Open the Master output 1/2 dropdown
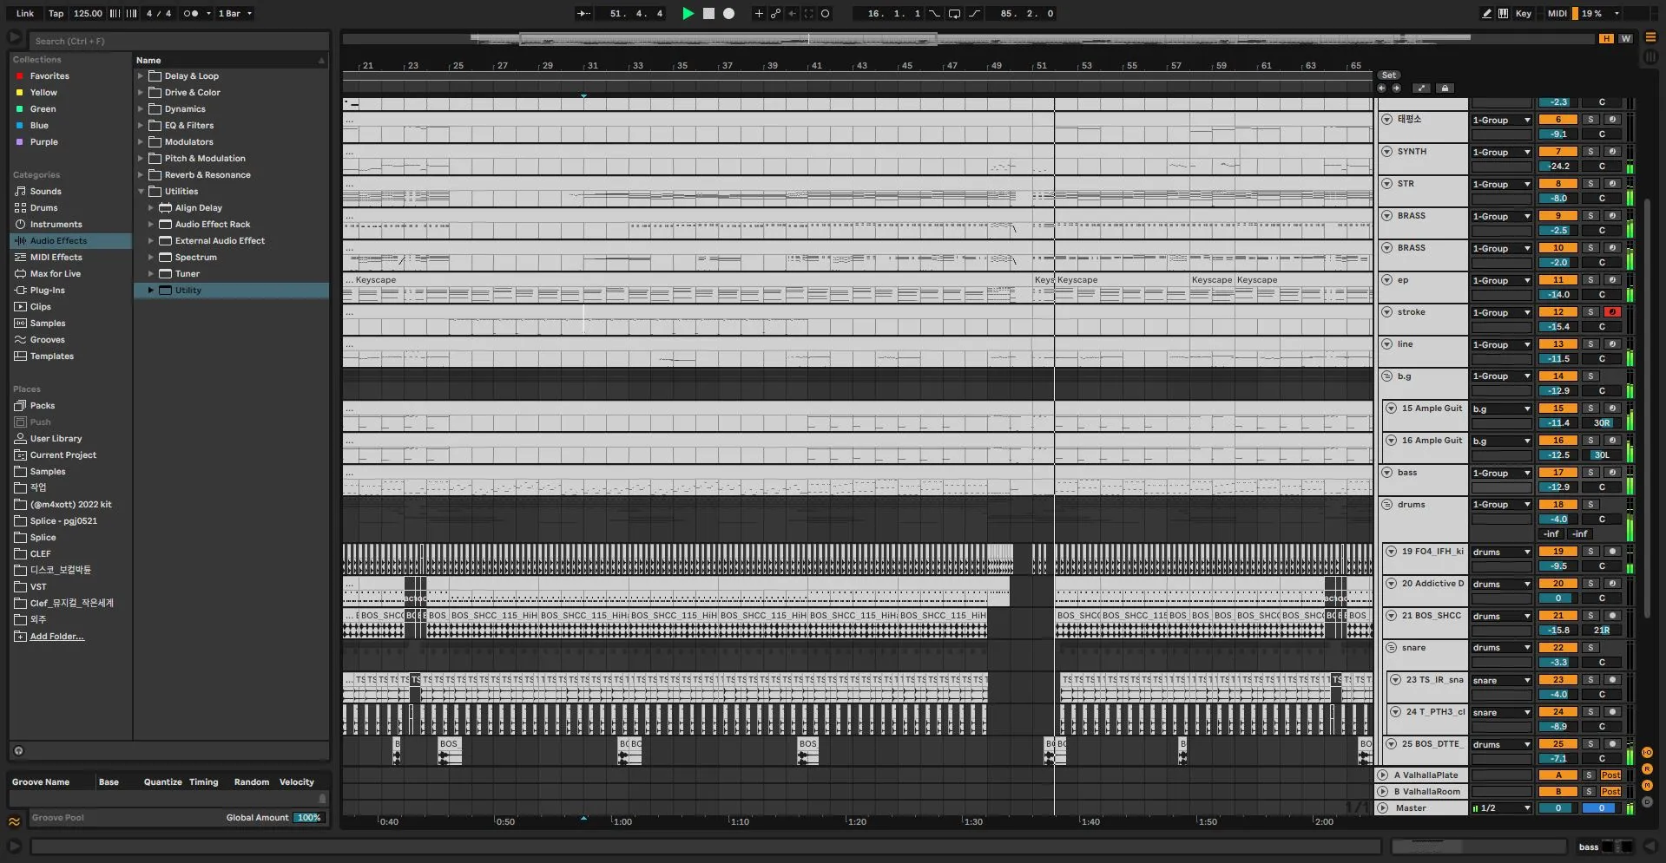Image resolution: width=1666 pixels, height=863 pixels. [1501, 808]
